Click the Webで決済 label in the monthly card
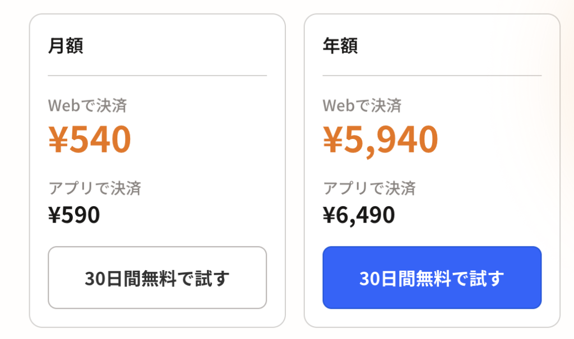This screenshot has width=574, height=339. 87,105
